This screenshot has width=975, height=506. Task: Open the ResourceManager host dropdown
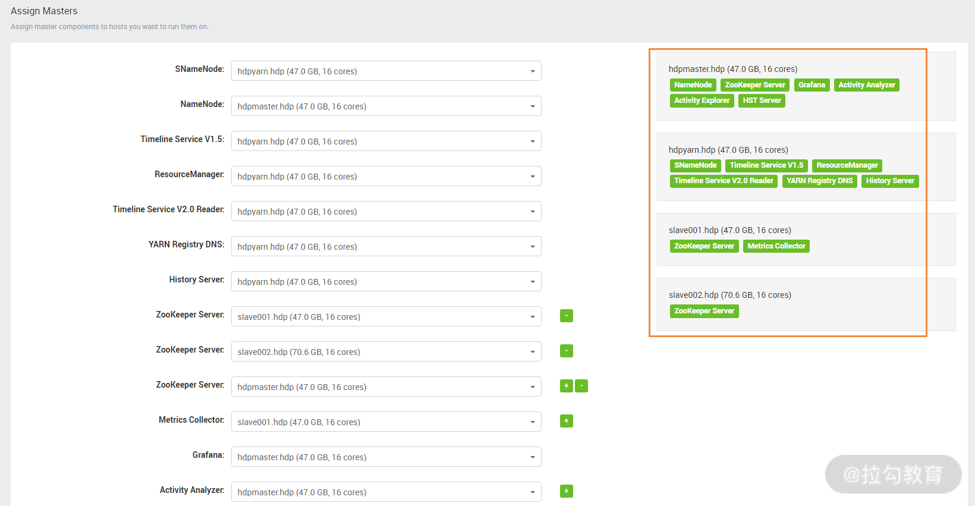(386, 176)
